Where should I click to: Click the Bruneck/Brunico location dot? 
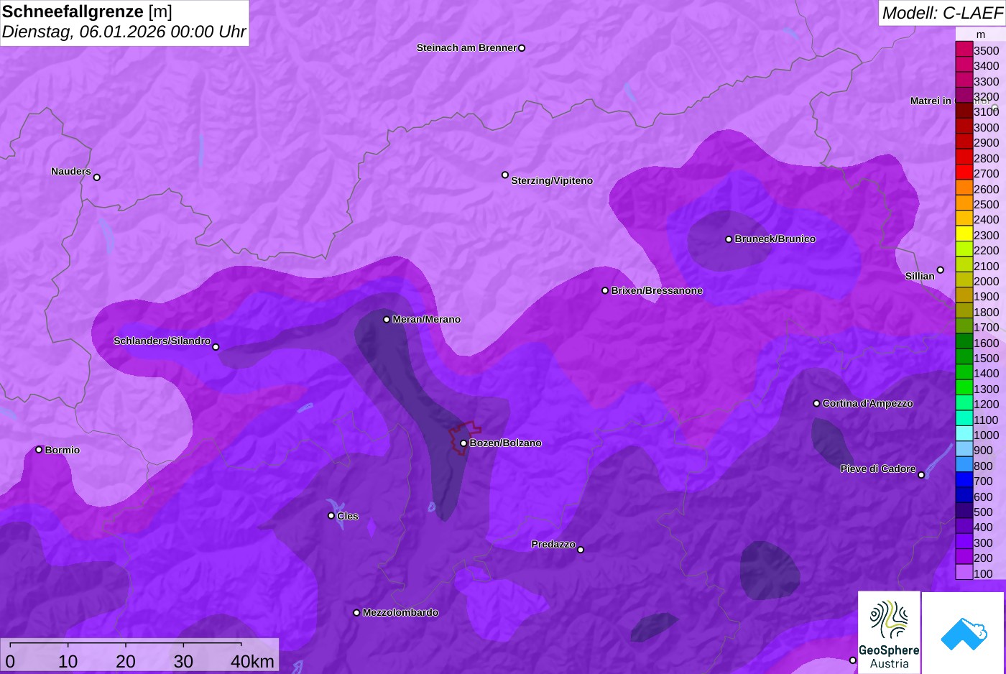pyautogui.click(x=729, y=239)
